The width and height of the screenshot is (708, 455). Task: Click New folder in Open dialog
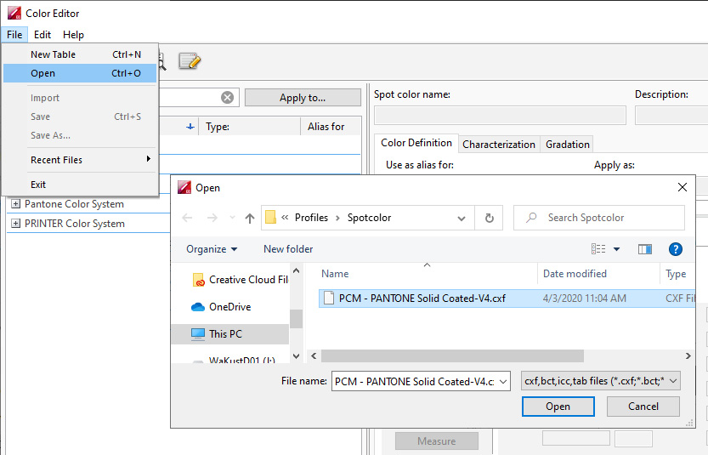[x=288, y=249]
